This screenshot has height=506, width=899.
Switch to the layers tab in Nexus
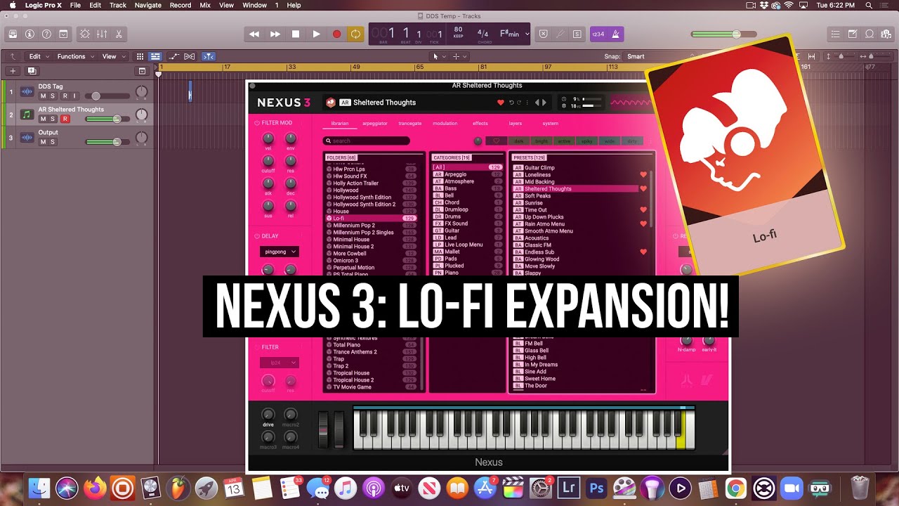coord(516,124)
